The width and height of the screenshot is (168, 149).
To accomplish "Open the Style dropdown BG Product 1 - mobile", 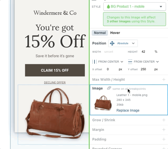I will coord(135,7).
